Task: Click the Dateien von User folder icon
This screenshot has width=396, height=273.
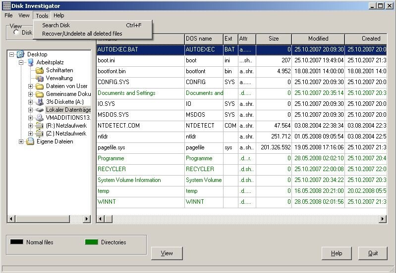Action: coord(39,86)
